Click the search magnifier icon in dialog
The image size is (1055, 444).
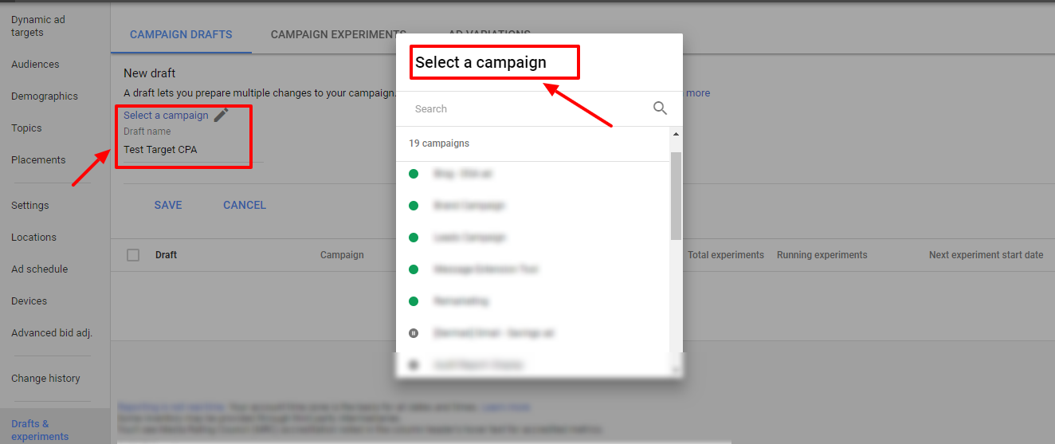(x=660, y=108)
